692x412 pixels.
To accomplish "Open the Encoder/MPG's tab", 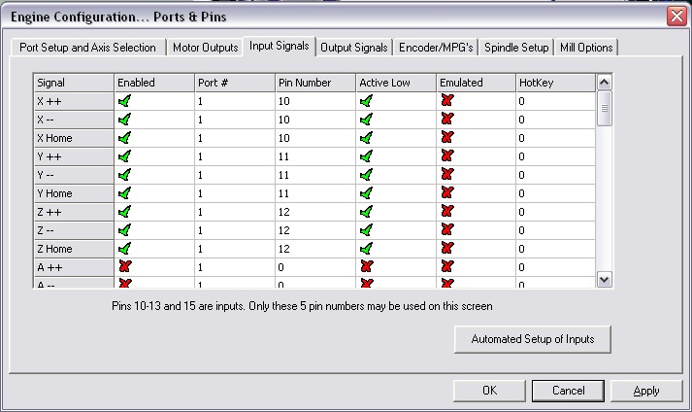I will point(436,48).
